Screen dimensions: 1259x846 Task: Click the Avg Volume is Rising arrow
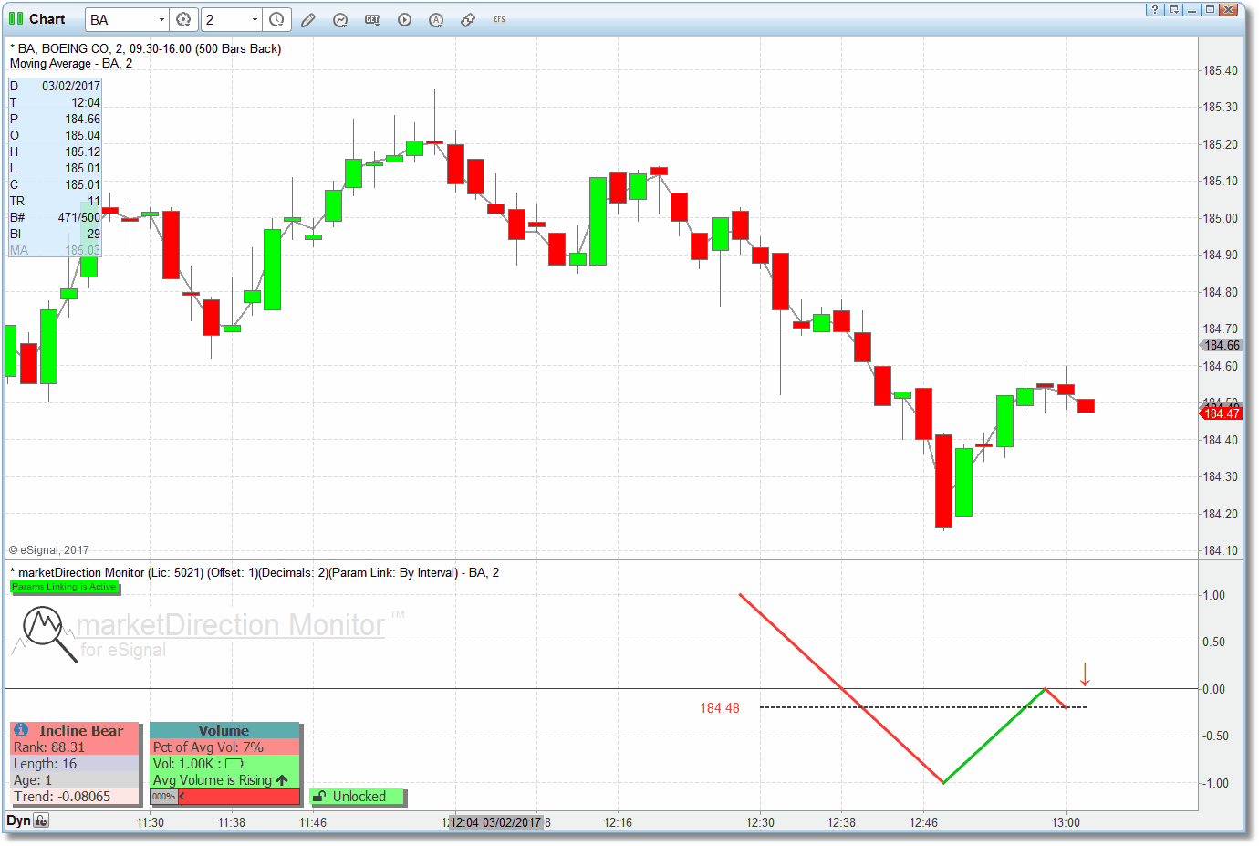[282, 780]
